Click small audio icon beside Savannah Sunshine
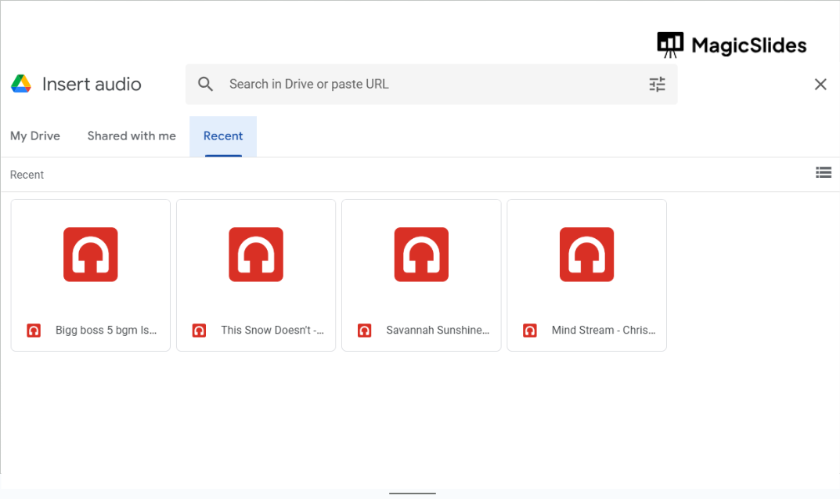The height and width of the screenshot is (499, 840). tap(365, 331)
